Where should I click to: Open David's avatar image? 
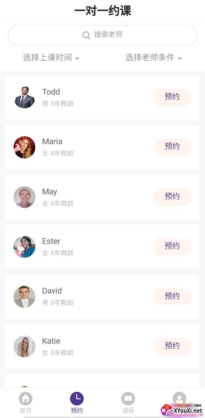tap(25, 297)
